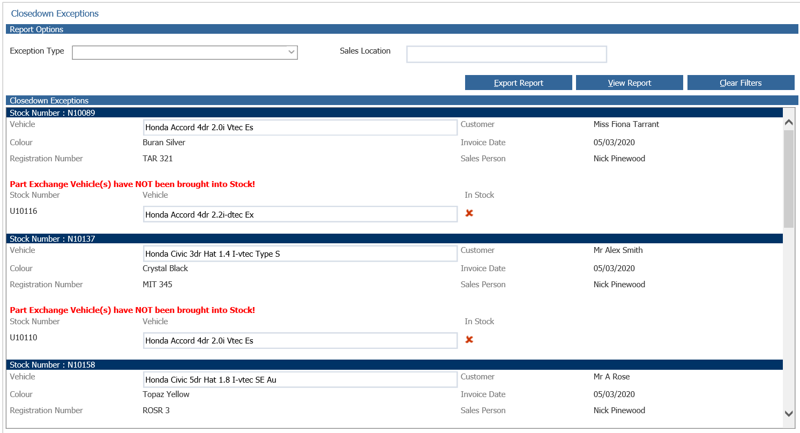800x433 pixels.
Task: Click the Honda Civic 3dr Hat Type S field
Action: coord(300,253)
